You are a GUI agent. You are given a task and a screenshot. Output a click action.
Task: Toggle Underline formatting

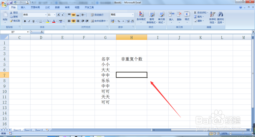(33, 21)
